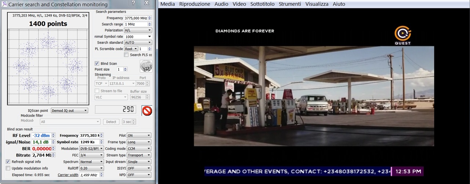Click the Detect button
The height and width of the screenshot is (184, 470).
[111, 122]
